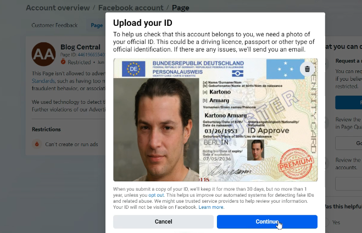Select the Yes option under Was this helpful
Image resolution: width=362 pixels, height=233 pixels.
tap(336, 223)
